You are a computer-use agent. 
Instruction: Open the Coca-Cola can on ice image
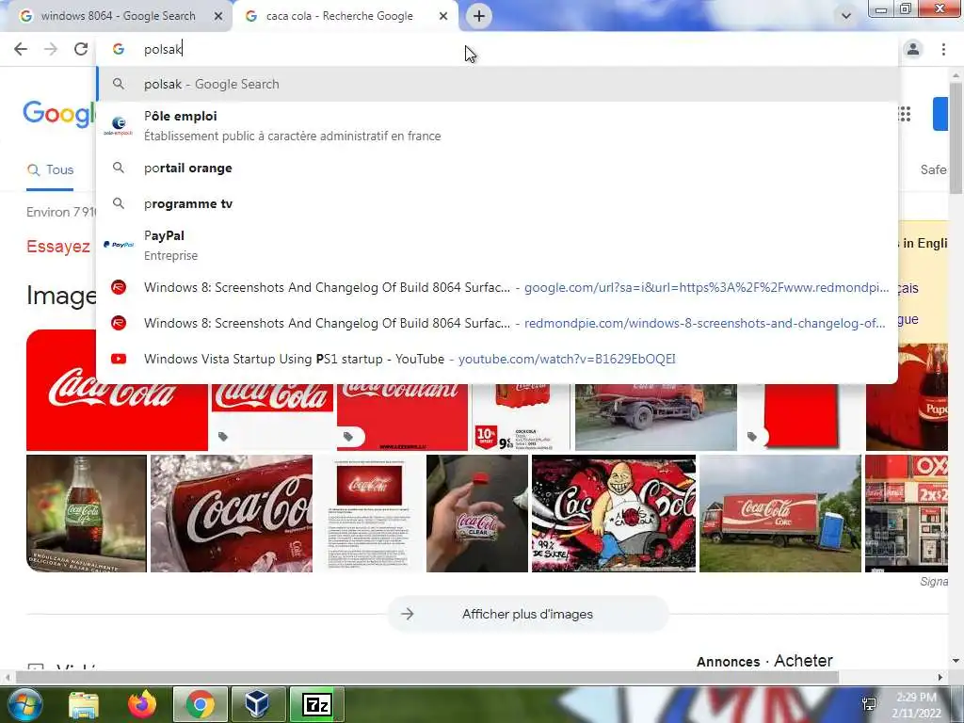[232, 513]
